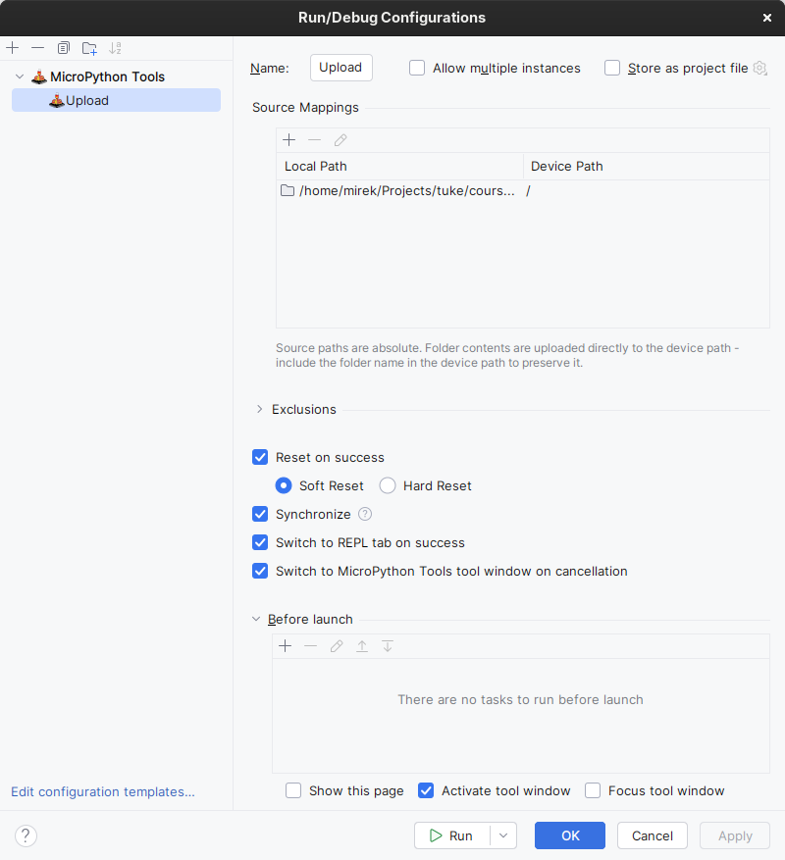The image size is (785, 860).
Task: Add a new source mapping
Action: (288, 140)
